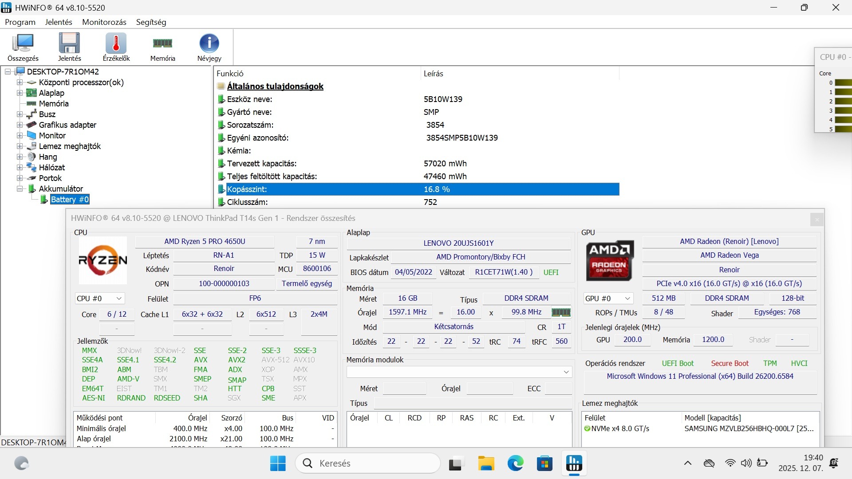Open the GPU #0 selector dropdown
The height and width of the screenshot is (479, 852).
(607, 298)
